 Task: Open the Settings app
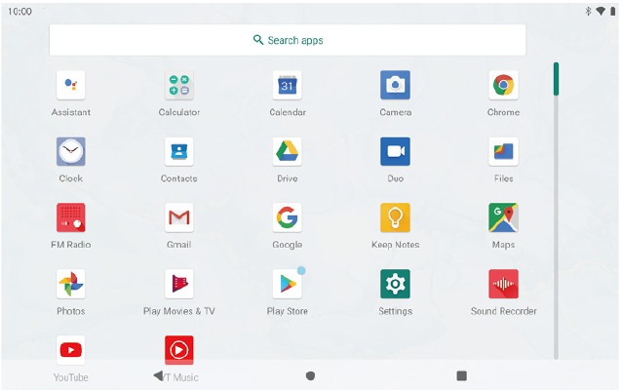point(395,284)
